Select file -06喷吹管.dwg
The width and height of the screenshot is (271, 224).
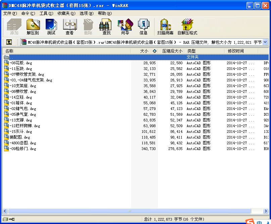tap(23, 91)
